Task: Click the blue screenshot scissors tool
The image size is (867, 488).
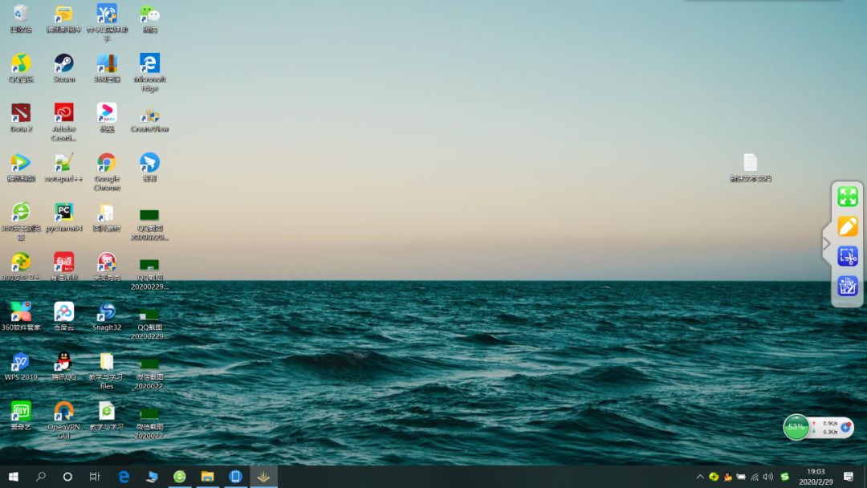Action: click(847, 256)
